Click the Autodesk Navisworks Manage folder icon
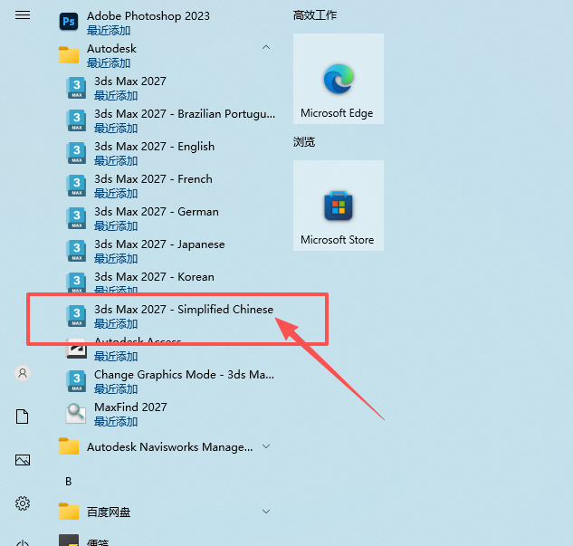573x546 pixels. (69, 446)
